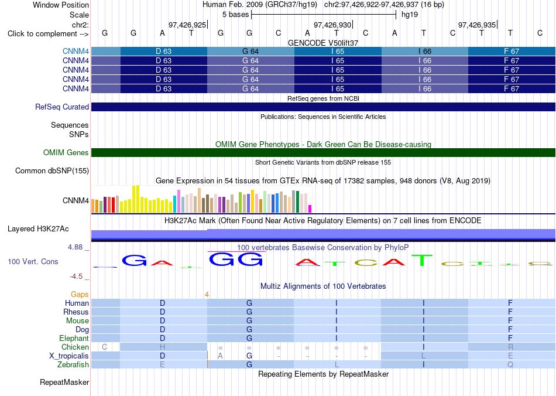
Task: Select the Dog species row label
Action: [x=82, y=330]
